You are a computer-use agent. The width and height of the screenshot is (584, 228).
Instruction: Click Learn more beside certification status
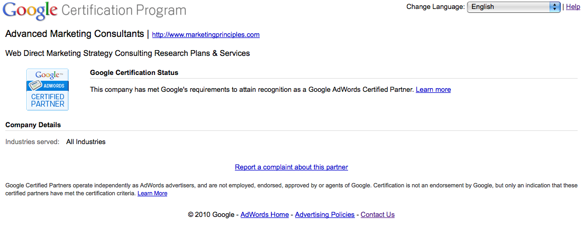[x=433, y=90]
